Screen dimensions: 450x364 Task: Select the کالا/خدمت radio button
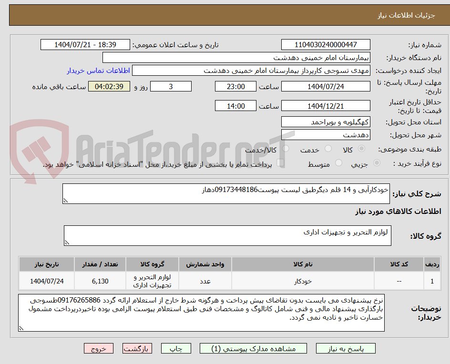click(x=285, y=148)
